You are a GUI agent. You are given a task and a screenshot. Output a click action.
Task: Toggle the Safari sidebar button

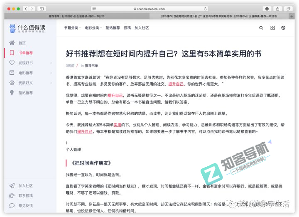point(42,9)
